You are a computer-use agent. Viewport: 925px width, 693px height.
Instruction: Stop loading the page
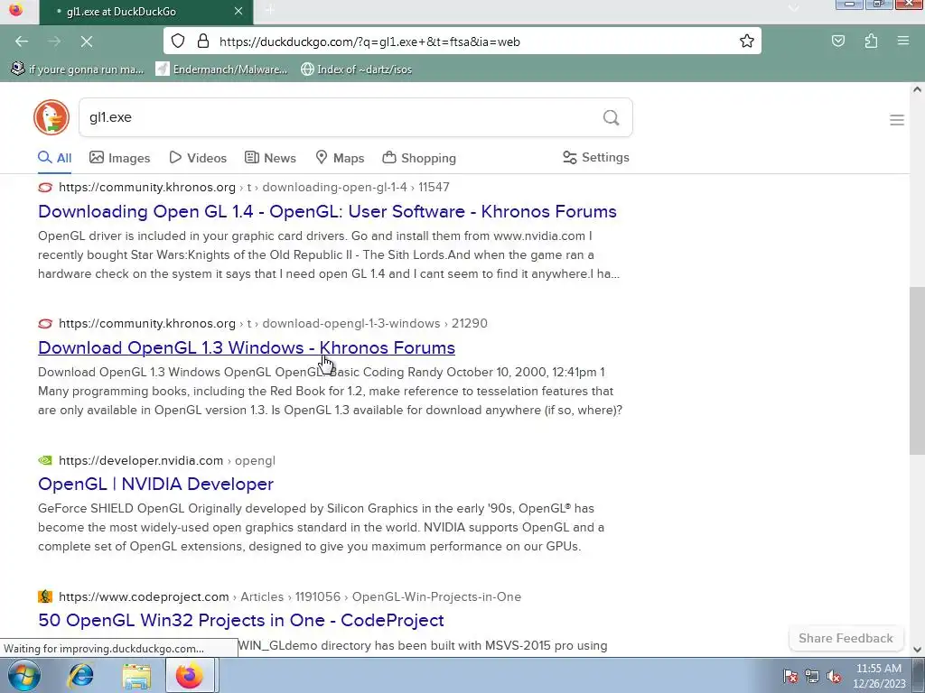[x=86, y=42]
